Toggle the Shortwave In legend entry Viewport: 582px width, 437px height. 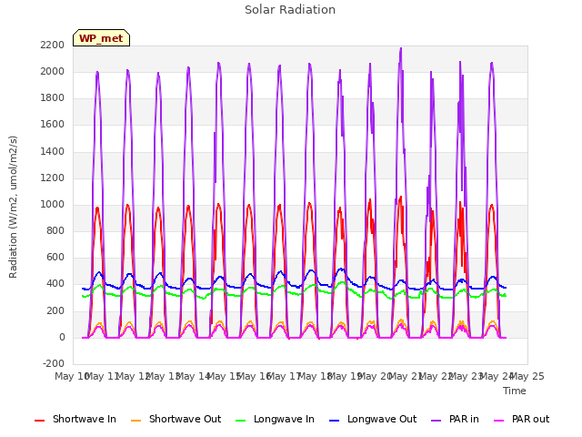click(75, 419)
